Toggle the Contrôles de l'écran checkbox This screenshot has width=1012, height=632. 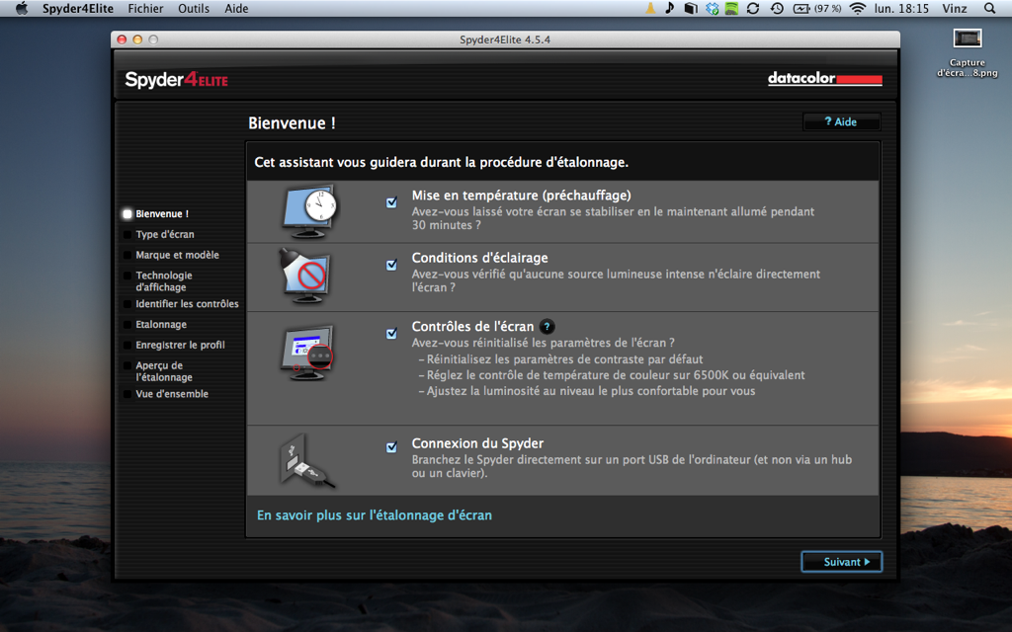(391, 334)
